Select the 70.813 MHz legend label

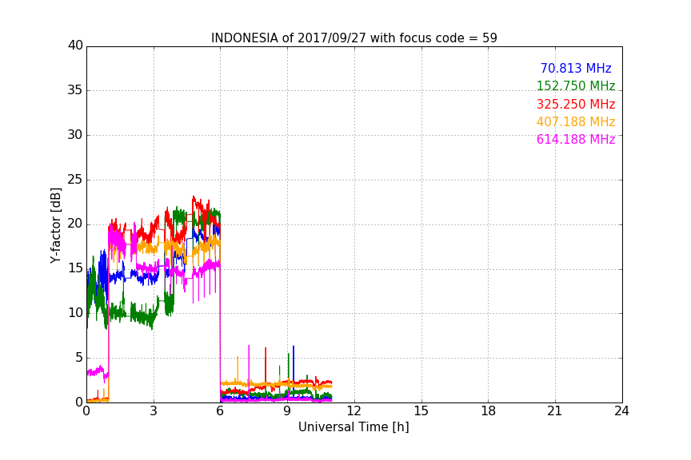point(576,69)
